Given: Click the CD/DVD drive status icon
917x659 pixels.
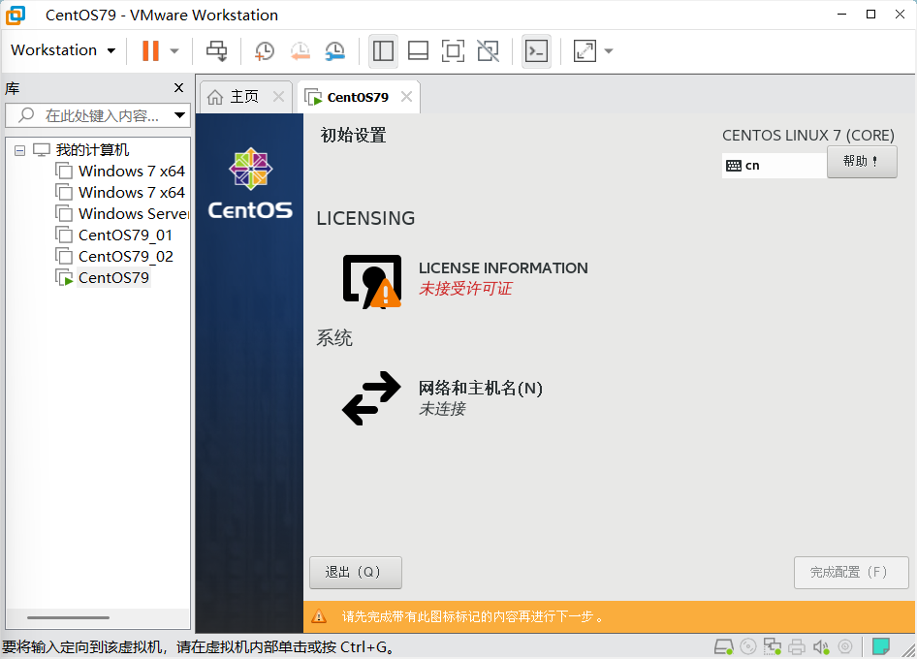Looking at the screenshot, I should (748, 646).
